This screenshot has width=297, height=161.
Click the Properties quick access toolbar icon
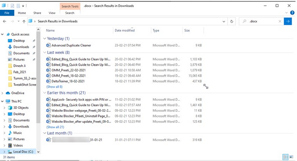[12, 6]
